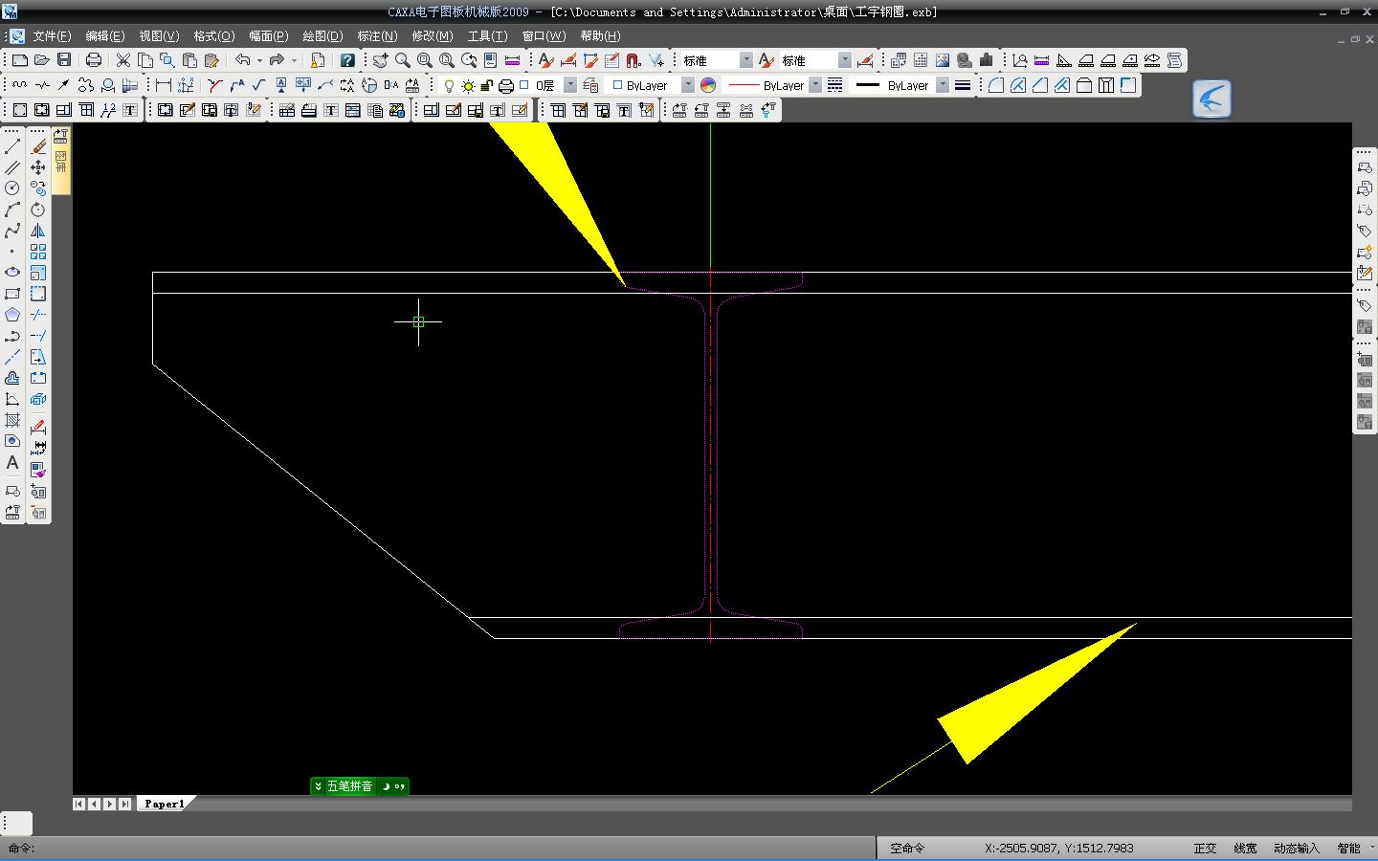Click the 帮助(H) menu
The image size is (1378, 861).
[600, 36]
